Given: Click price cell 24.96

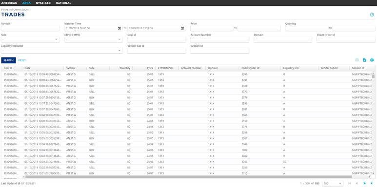Looking at the screenshot, I should pos(150,162).
